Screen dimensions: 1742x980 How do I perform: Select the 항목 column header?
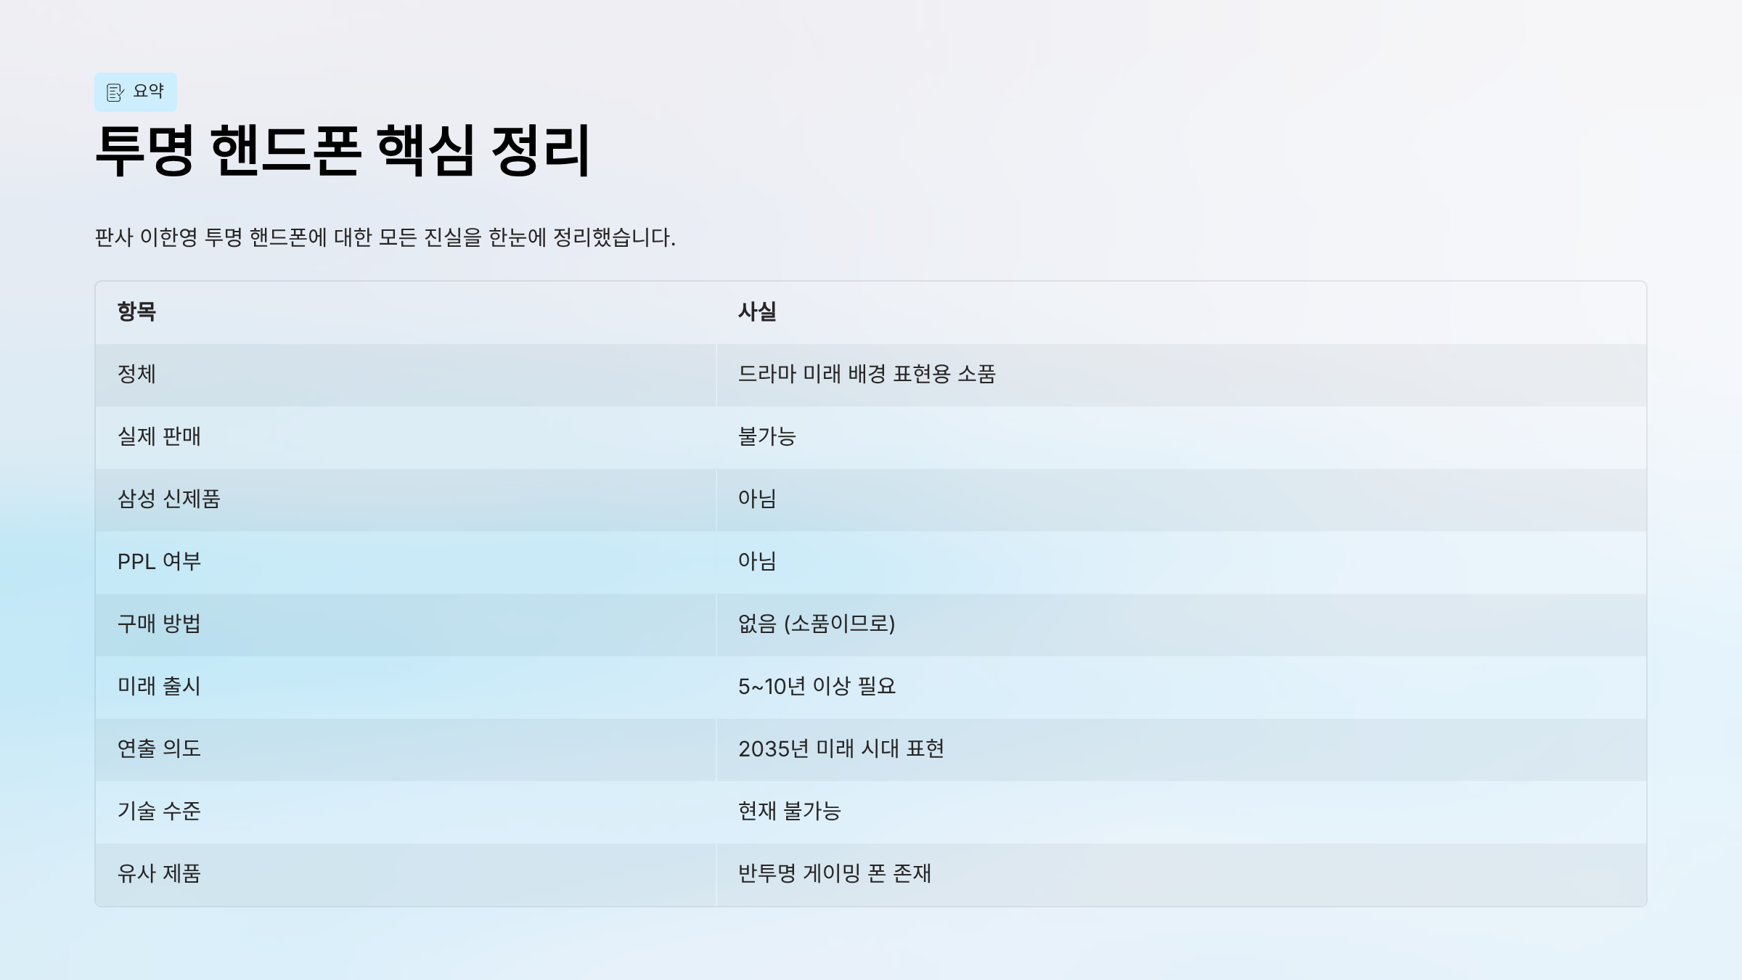point(136,311)
